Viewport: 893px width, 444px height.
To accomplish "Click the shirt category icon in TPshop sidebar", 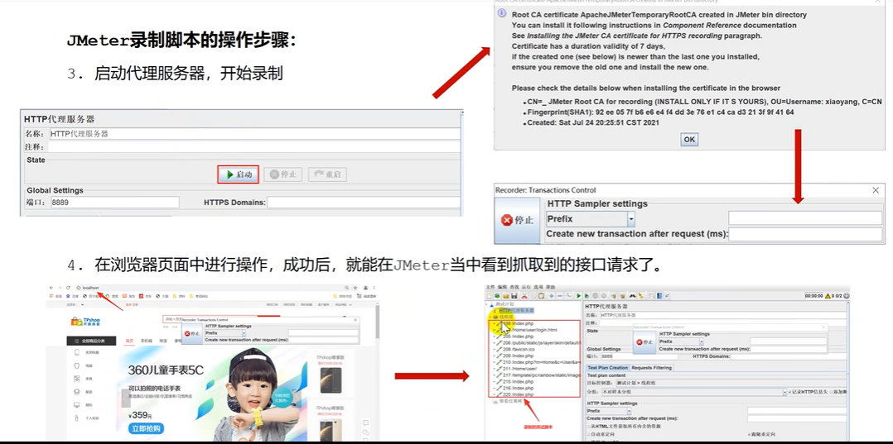I will tap(77, 365).
